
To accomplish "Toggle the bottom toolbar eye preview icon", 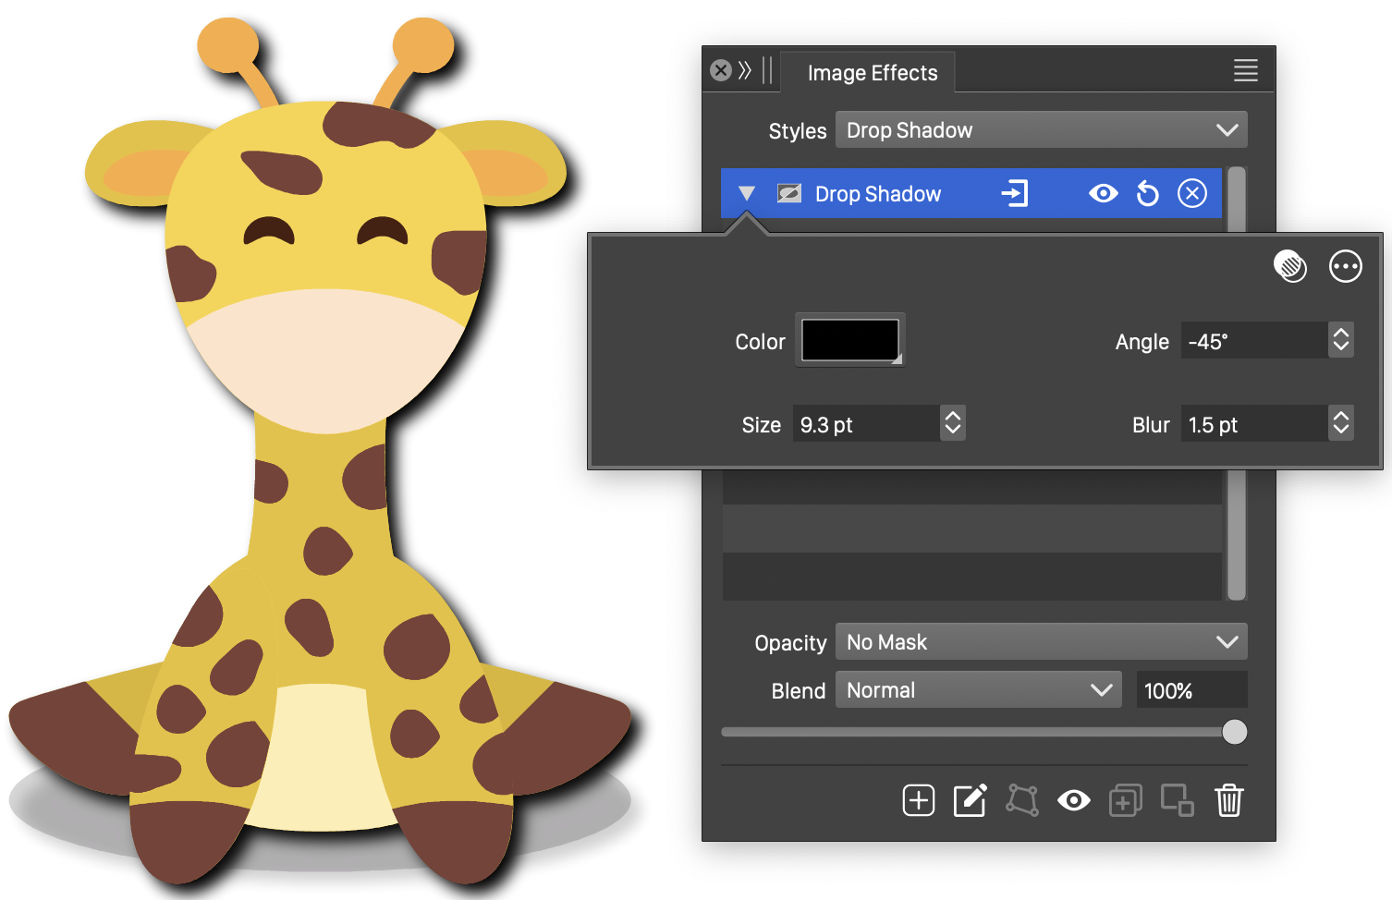I will [x=1073, y=800].
